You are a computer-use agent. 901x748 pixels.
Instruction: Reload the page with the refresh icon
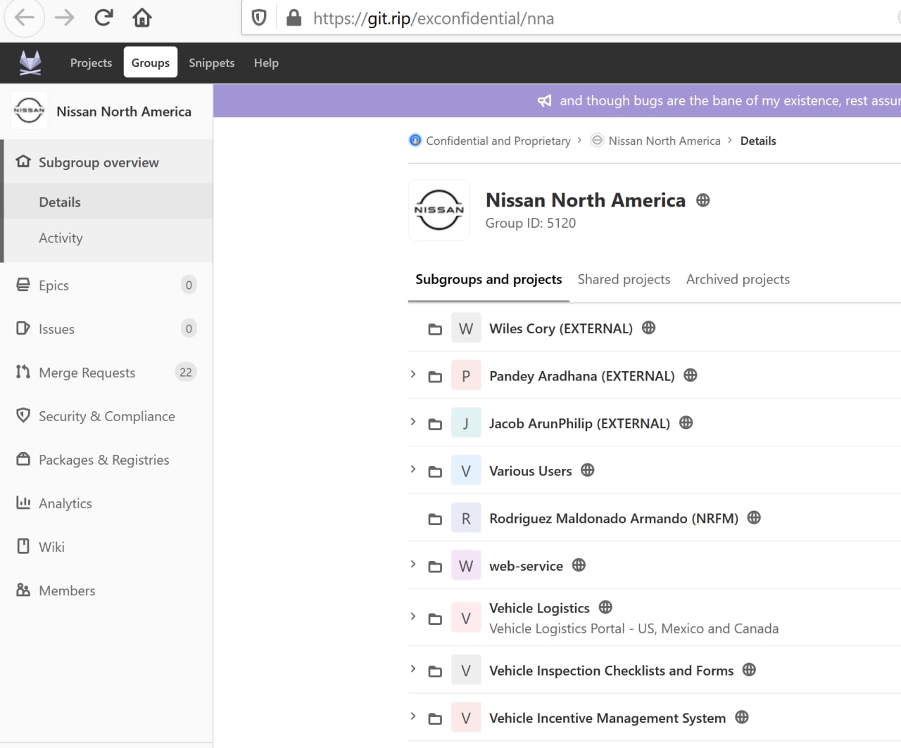tap(103, 18)
